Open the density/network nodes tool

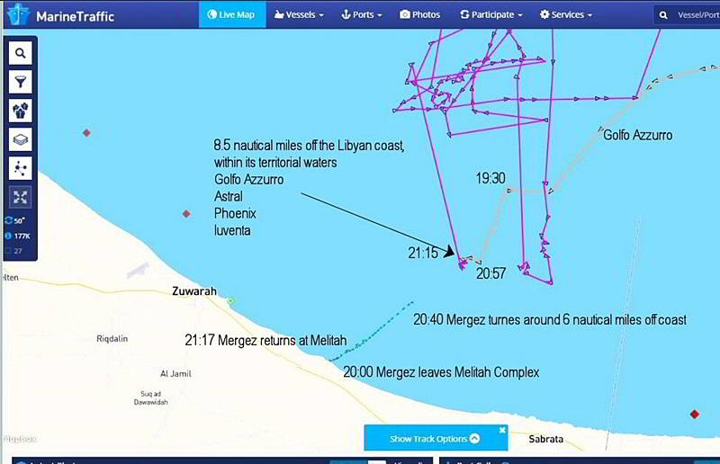[x=20, y=168]
